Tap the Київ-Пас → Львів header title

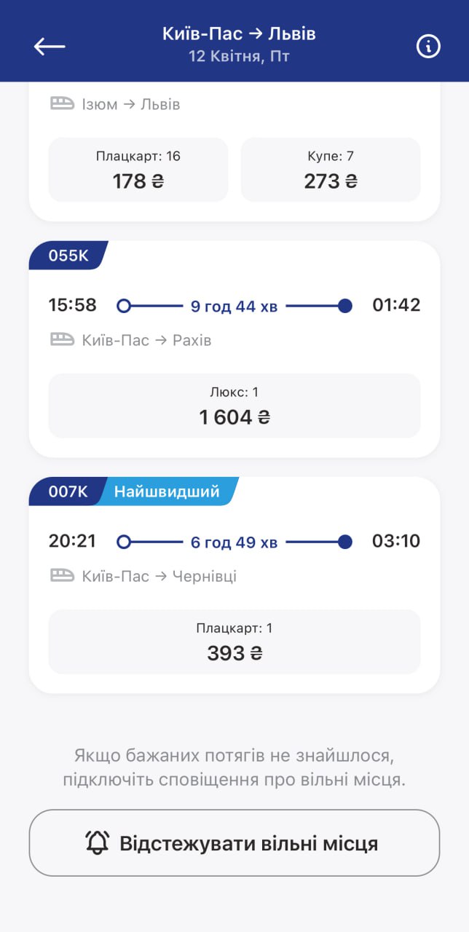pos(239,33)
